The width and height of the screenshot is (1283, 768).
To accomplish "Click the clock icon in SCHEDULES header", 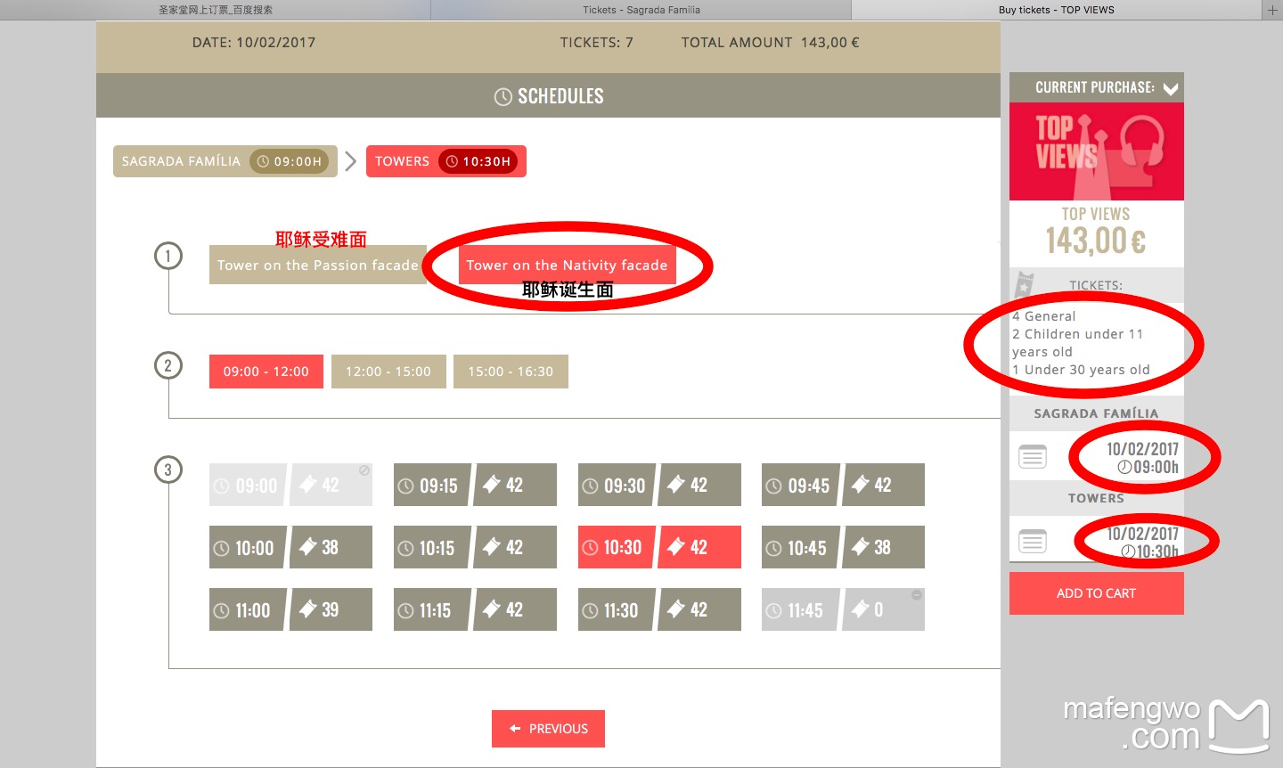I will coord(503,96).
